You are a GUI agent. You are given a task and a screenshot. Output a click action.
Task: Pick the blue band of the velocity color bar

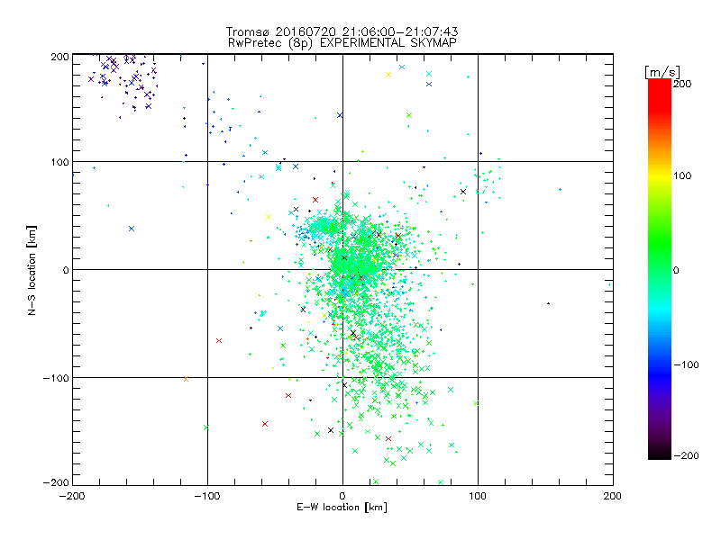660,372
